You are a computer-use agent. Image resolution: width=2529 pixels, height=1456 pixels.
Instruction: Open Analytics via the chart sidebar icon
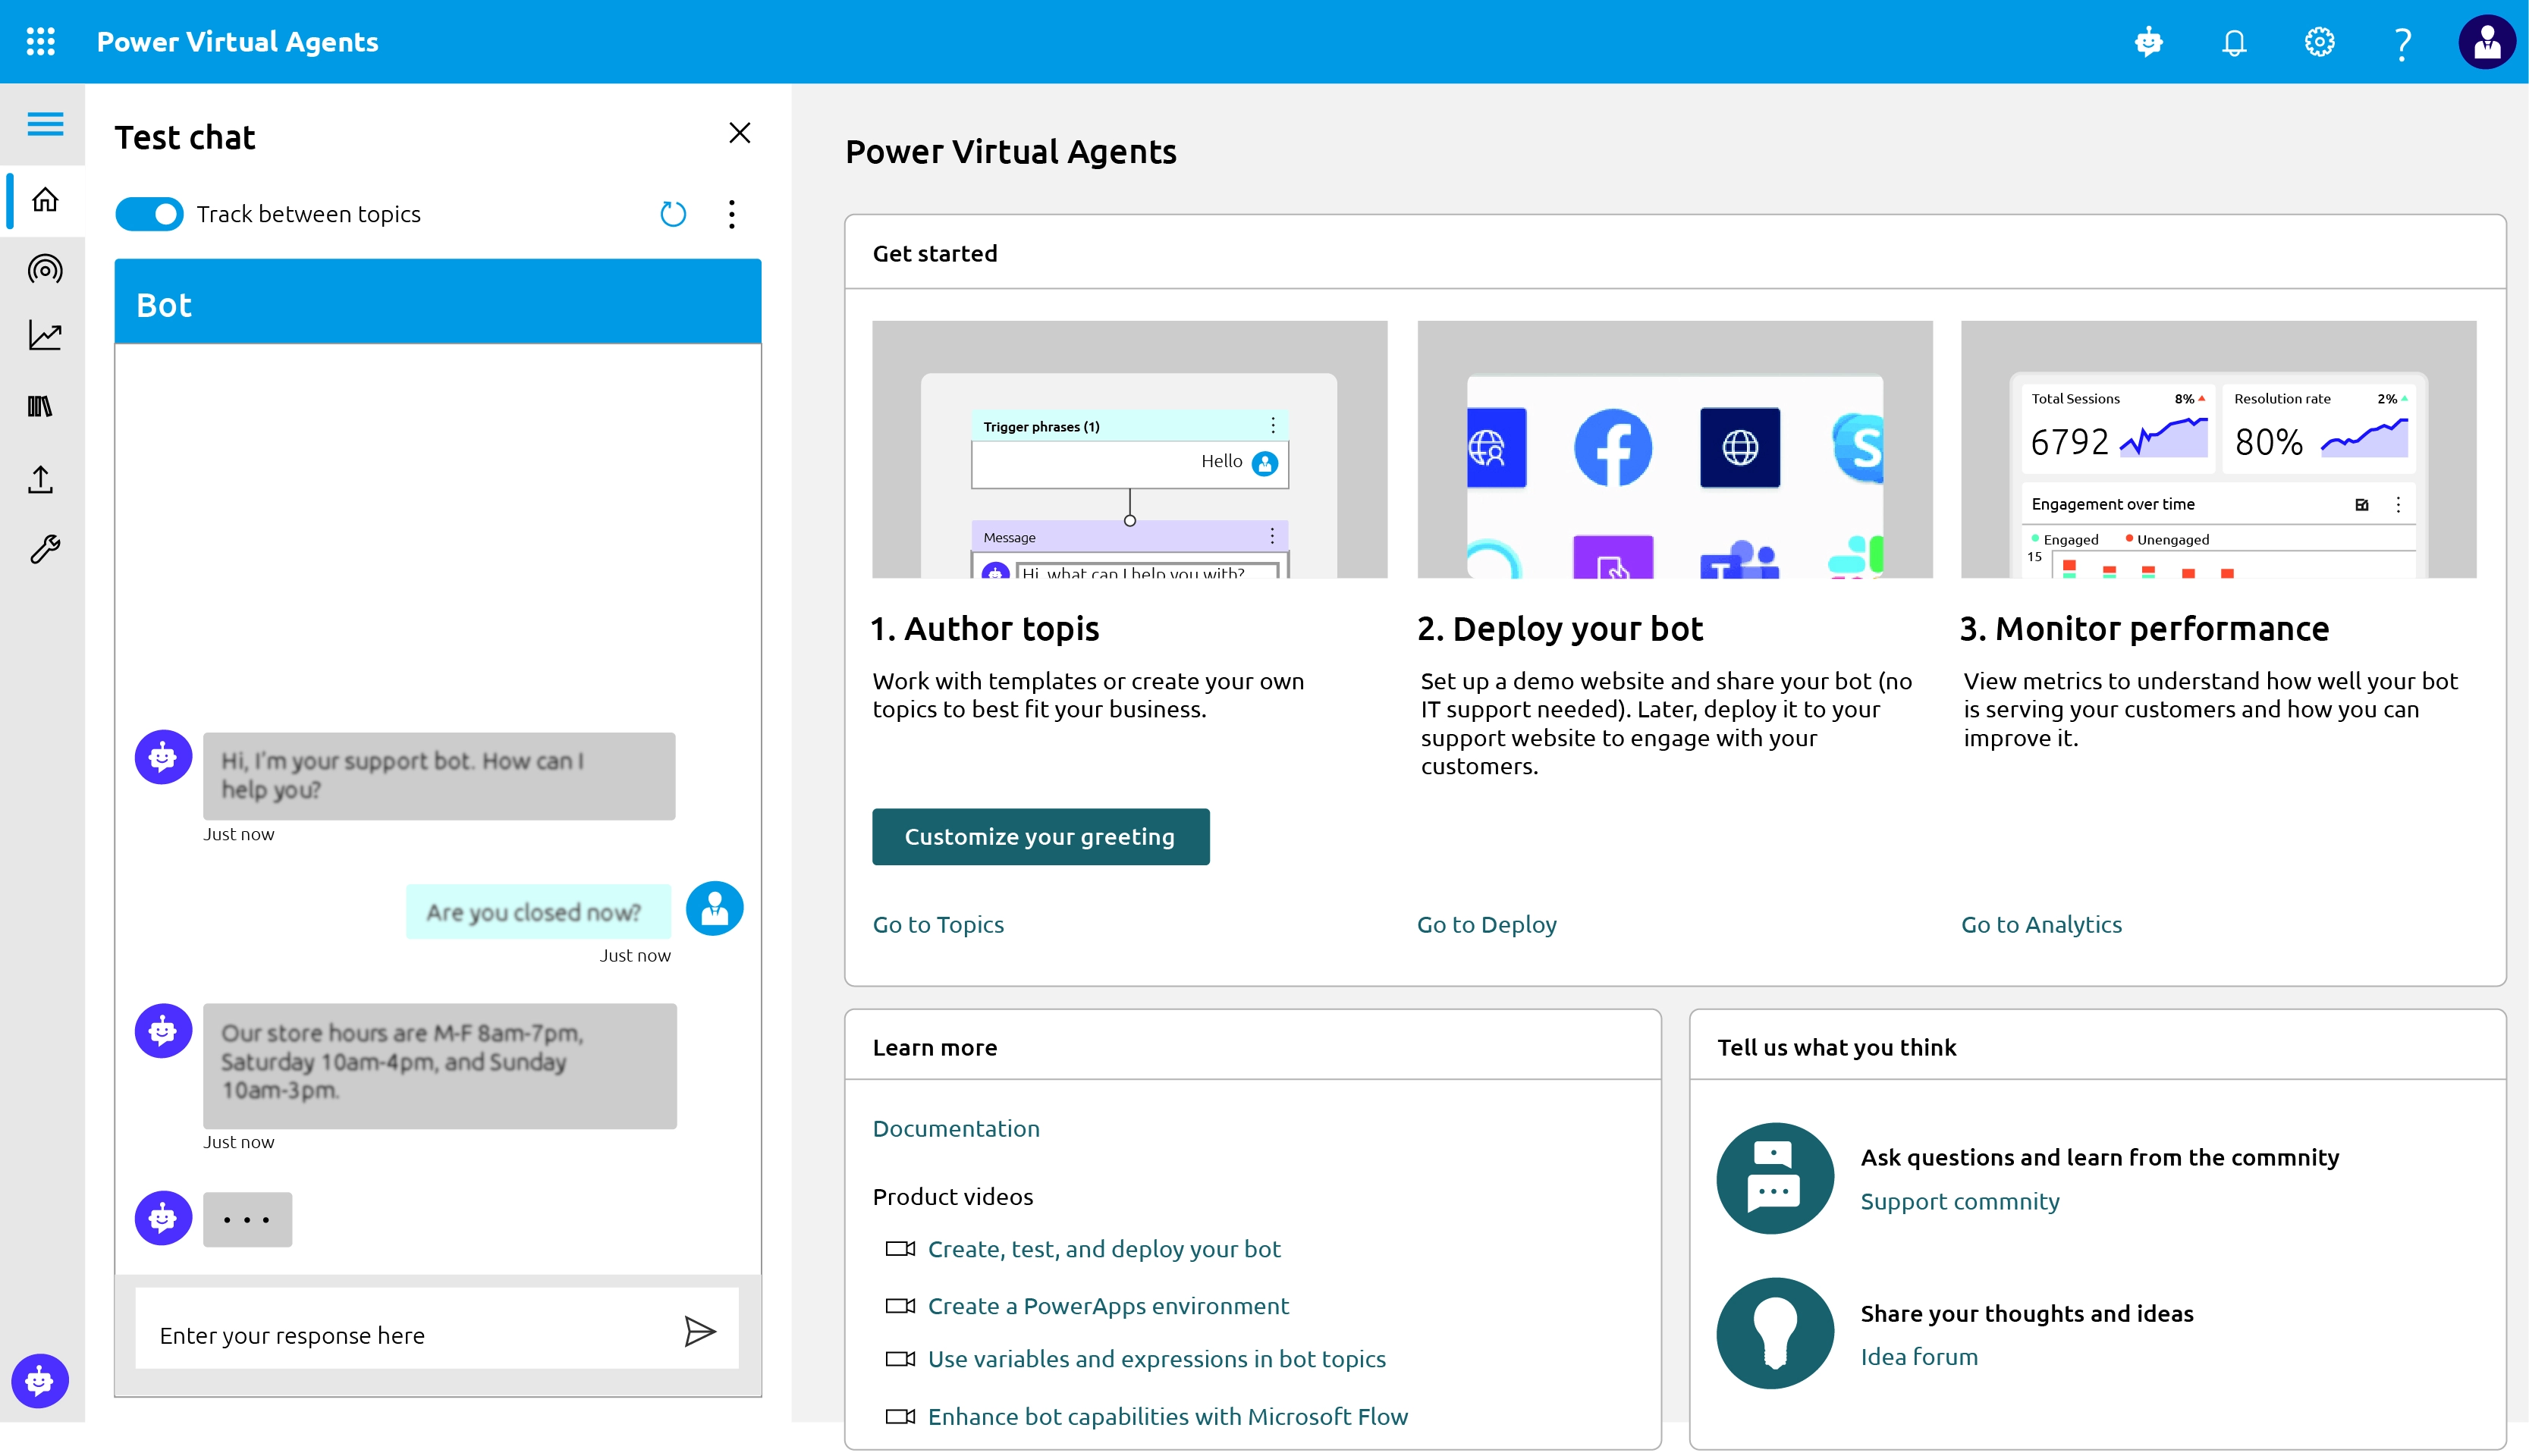pyautogui.click(x=44, y=336)
